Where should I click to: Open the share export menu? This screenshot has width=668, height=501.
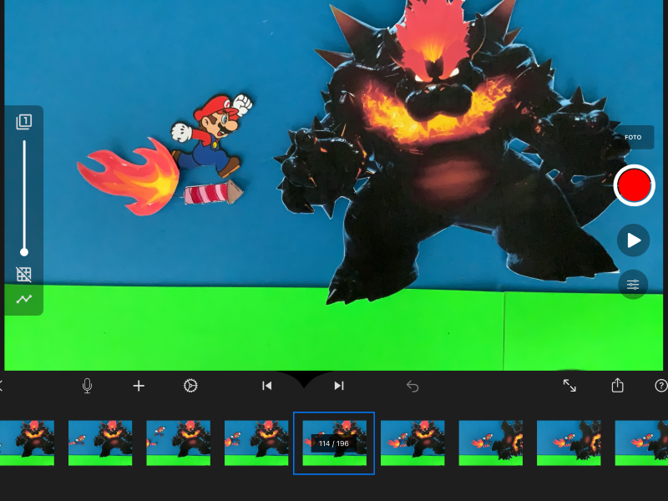tap(617, 386)
